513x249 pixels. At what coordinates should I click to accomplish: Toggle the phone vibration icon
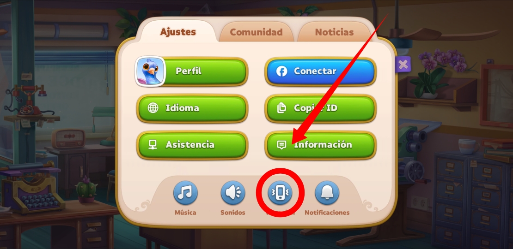coord(280,193)
